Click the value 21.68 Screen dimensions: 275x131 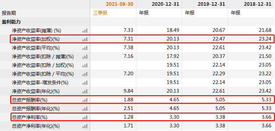pos(265,30)
